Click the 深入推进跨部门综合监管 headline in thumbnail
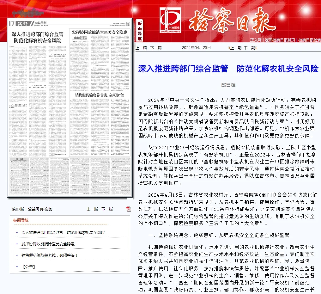This screenshot has height=294, width=321. point(37,37)
